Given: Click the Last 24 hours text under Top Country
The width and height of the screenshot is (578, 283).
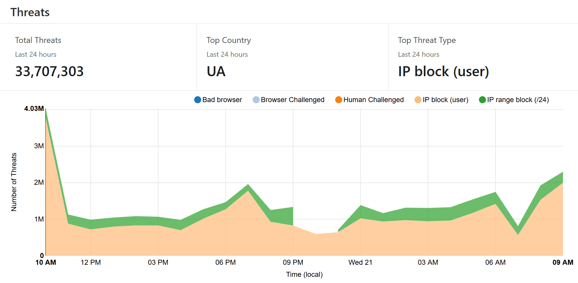Looking at the screenshot, I should (x=227, y=54).
